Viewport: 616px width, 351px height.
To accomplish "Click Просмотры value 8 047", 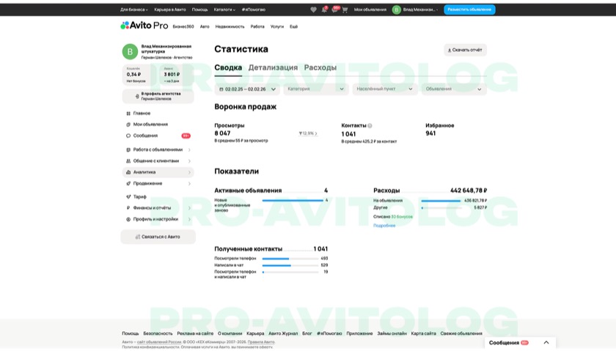I will pyautogui.click(x=222, y=133).
